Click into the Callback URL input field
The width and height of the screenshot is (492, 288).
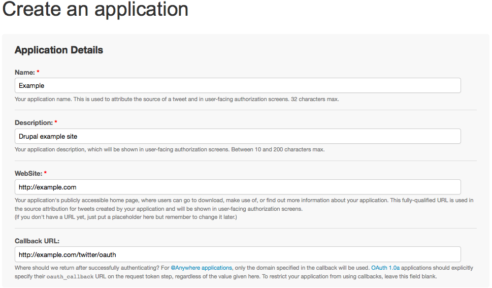238,254
